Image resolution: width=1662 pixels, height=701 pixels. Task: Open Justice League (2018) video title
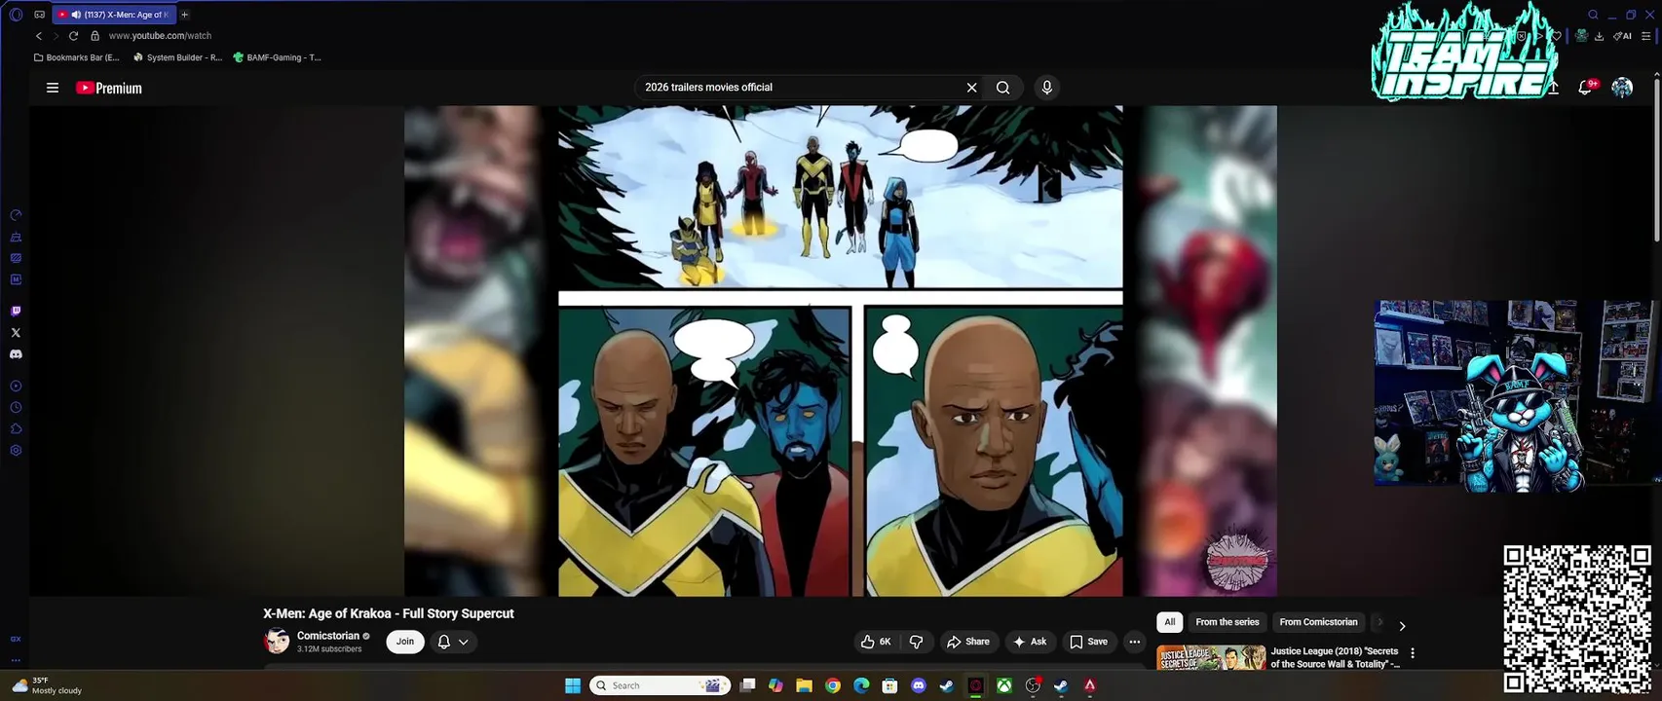pos(1336,657)
